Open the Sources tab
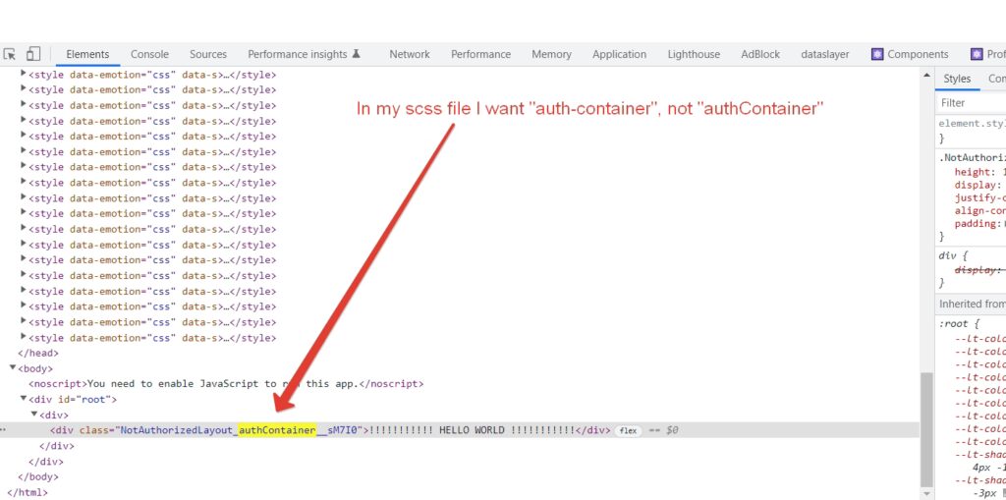This screenshot has height=500, width=1006. coord(207,54)
